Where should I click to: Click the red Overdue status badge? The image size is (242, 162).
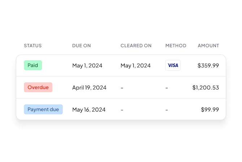tap(38, 87)
